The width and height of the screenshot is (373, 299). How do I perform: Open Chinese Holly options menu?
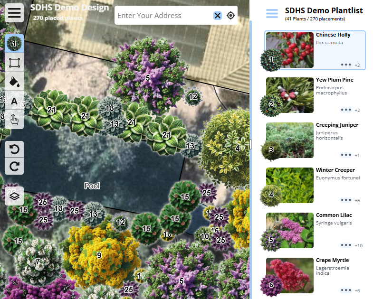(x=346, y=65)
